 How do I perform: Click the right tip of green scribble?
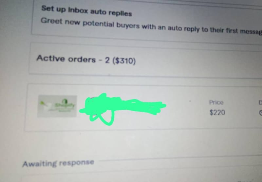click(x=163, y=106)
